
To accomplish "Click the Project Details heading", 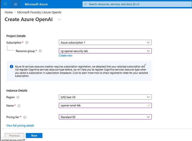I will tap(16, 36).
